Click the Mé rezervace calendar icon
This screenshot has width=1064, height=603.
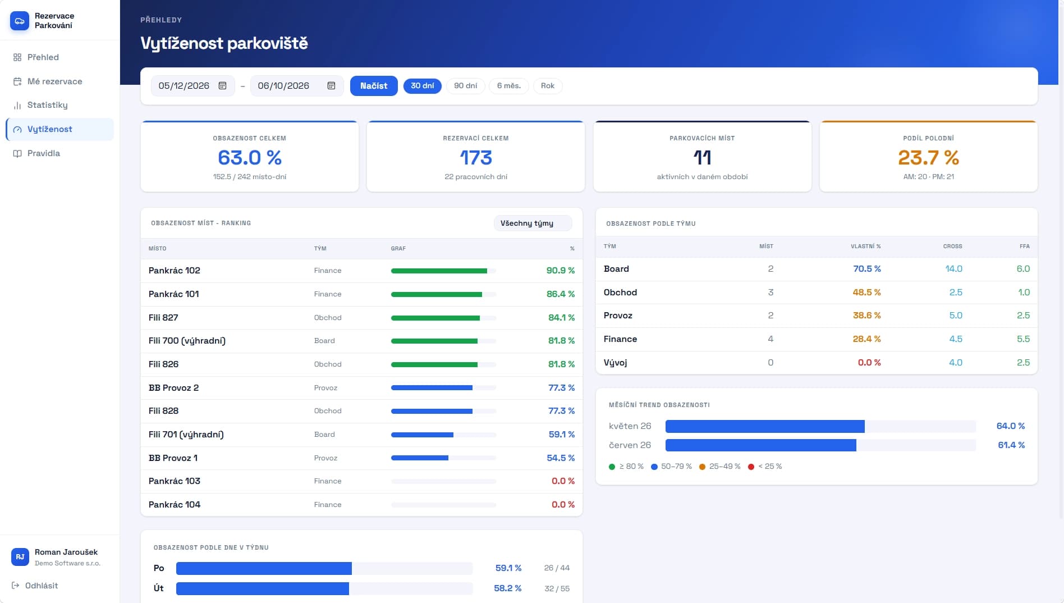pyautogui.click(x=17, y=81)
